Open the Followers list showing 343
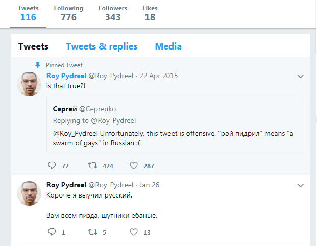317x246 pixels. (113, 13)
